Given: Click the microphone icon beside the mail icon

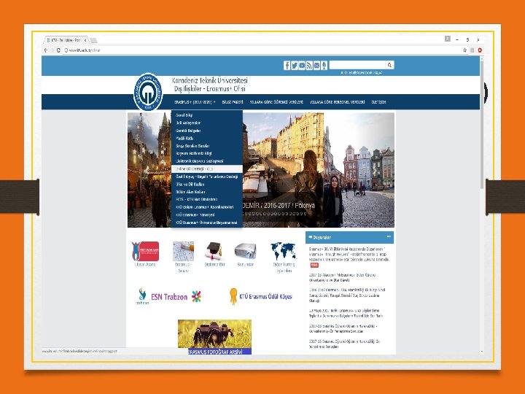Looking at the screenshot, I should [x=324, y=66].
